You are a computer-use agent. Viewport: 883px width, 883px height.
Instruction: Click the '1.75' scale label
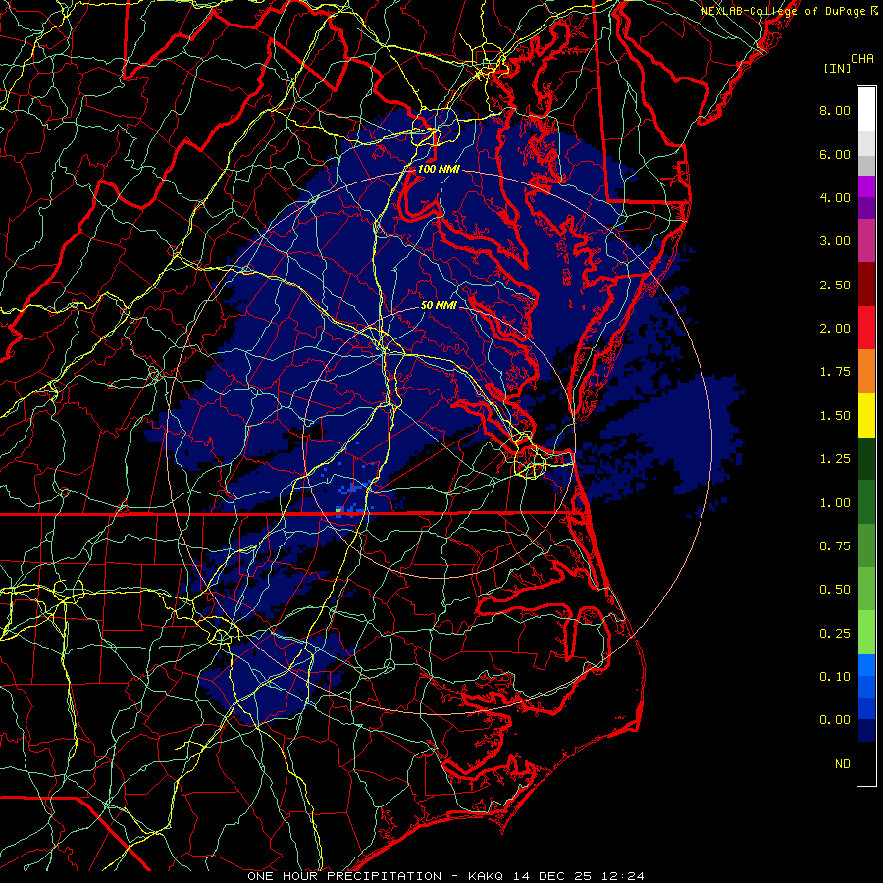click(835, 372)
